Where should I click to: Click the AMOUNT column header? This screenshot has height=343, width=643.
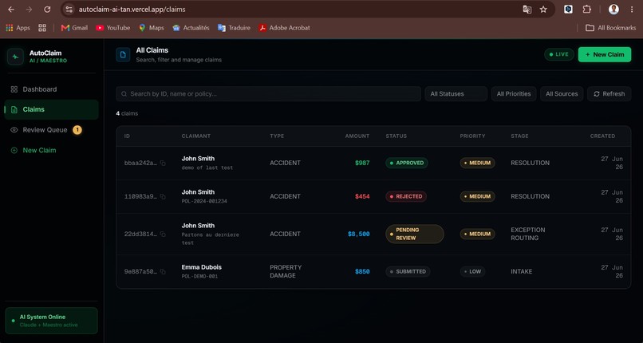click(x=357, y=136)
